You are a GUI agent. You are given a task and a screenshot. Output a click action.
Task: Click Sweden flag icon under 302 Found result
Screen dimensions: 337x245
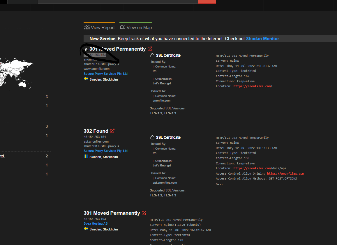(x=86, y=156)
